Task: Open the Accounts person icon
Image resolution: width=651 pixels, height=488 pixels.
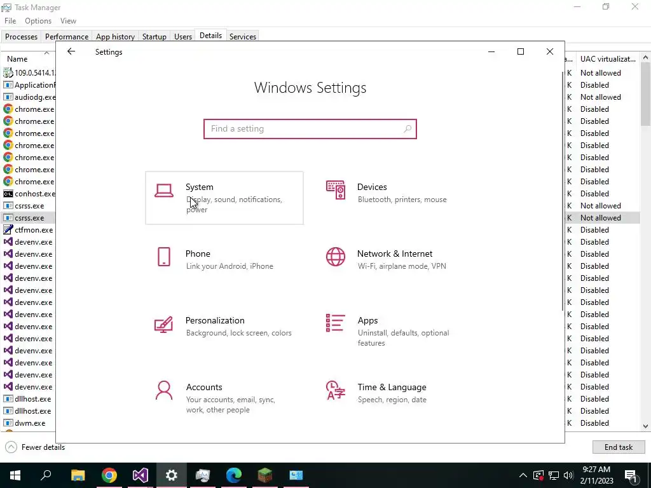Action: click(x=164, y=391)
